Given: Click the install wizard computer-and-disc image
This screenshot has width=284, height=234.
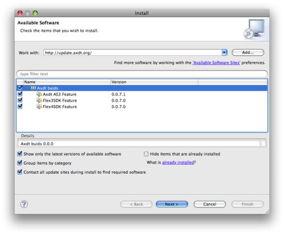Looking at the screenshot, I should tap(254, 29).
